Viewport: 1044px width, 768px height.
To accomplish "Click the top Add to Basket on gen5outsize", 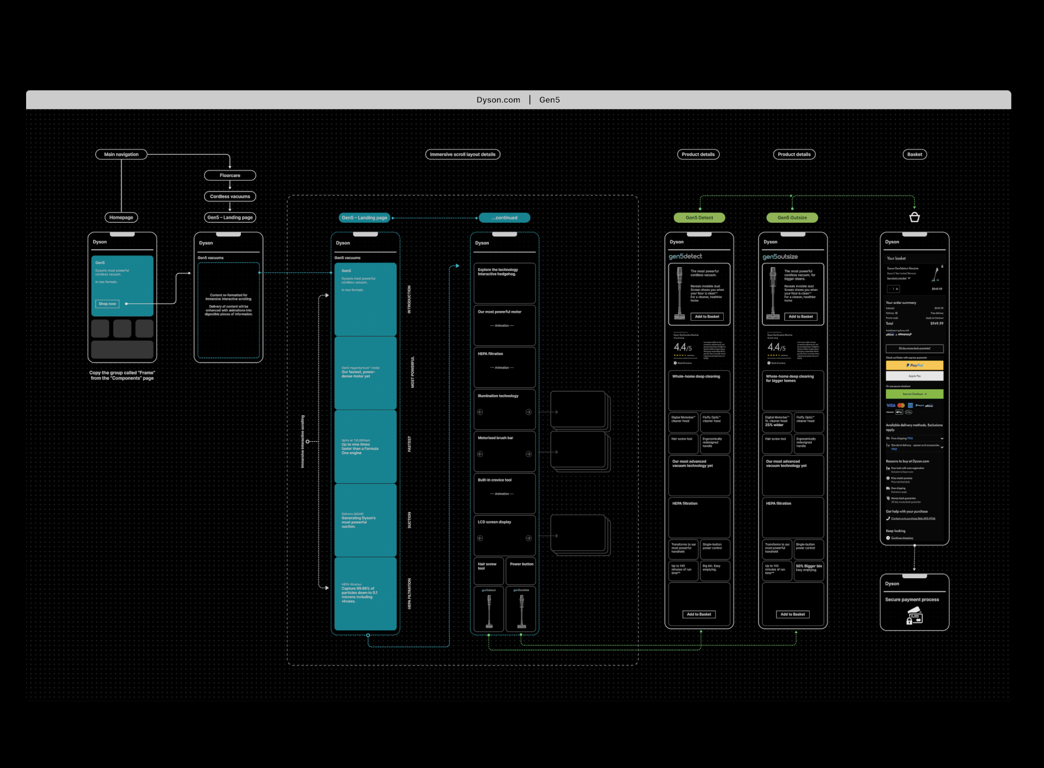I will [x=800, y=316].
